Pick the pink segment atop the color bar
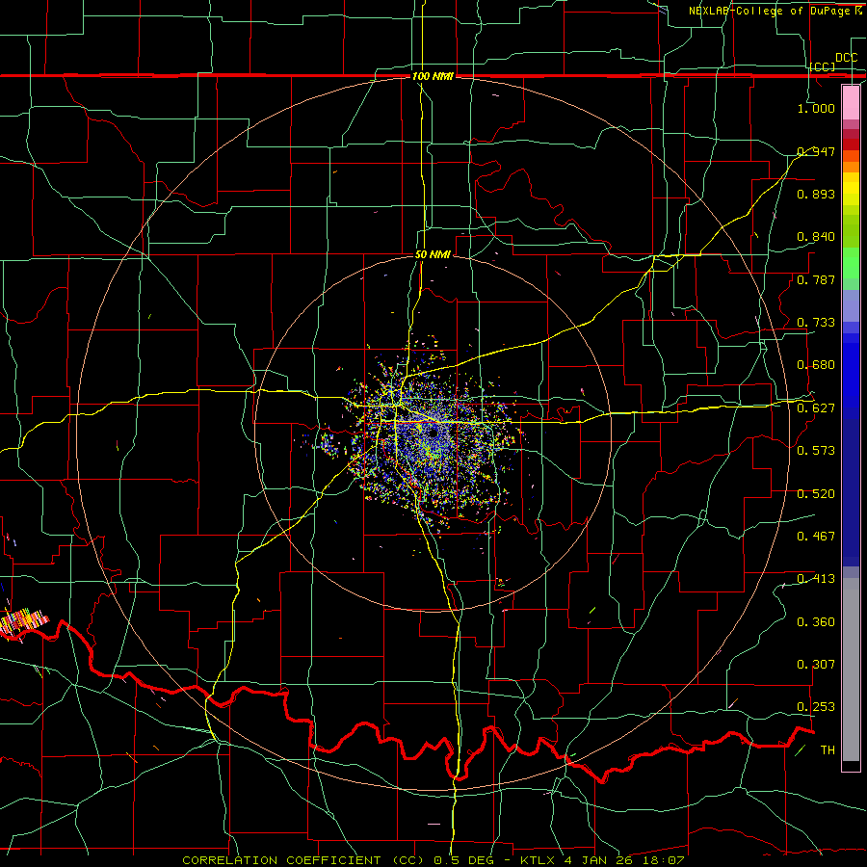This screenshot has height=867, width=867. [851, 102]
